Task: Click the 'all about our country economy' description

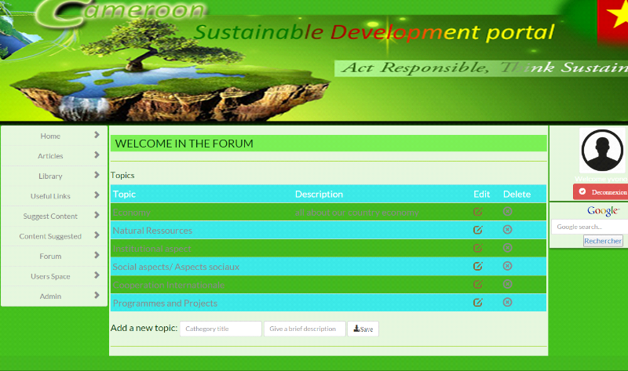Action: [357, 212]
